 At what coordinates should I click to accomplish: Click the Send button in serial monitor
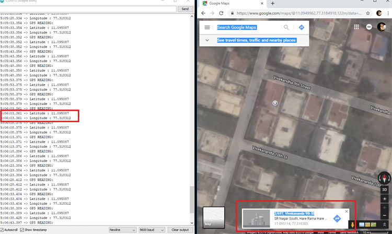click(185, 9)
